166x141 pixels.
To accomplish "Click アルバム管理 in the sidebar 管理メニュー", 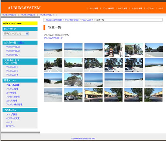I will coord(12,89).
